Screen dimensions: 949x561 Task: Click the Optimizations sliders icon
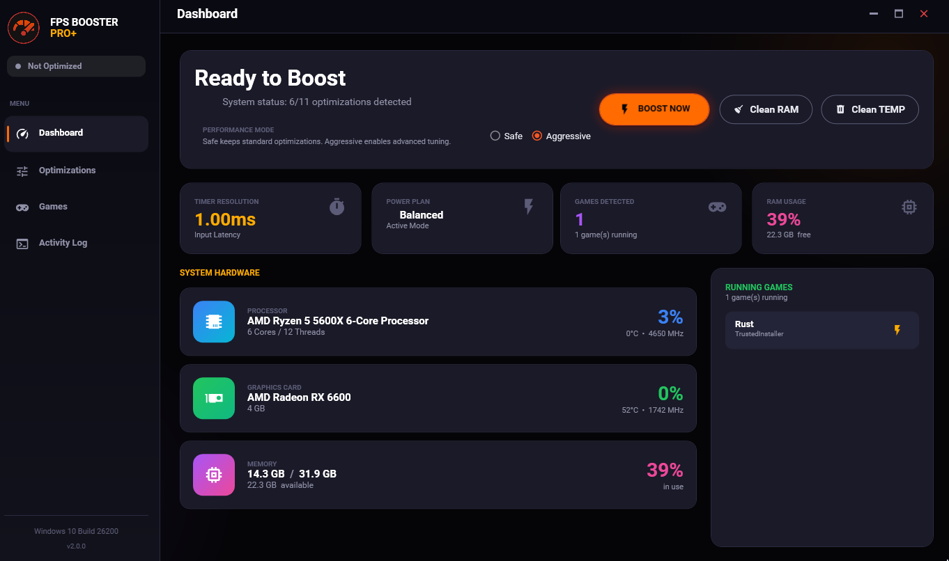[22, 170]
